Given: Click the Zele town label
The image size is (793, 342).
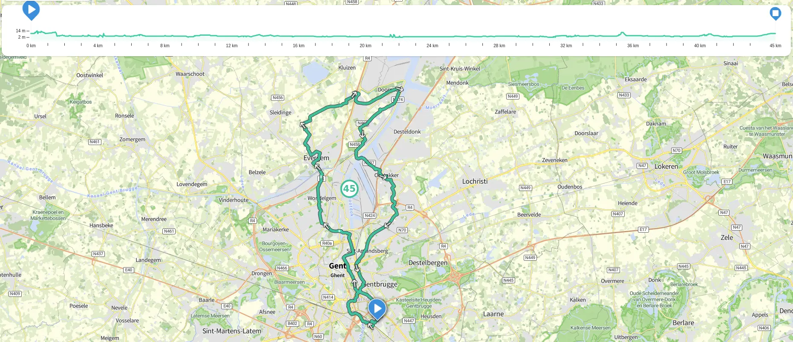Looking at the screenshot, I should click(727, 238).
